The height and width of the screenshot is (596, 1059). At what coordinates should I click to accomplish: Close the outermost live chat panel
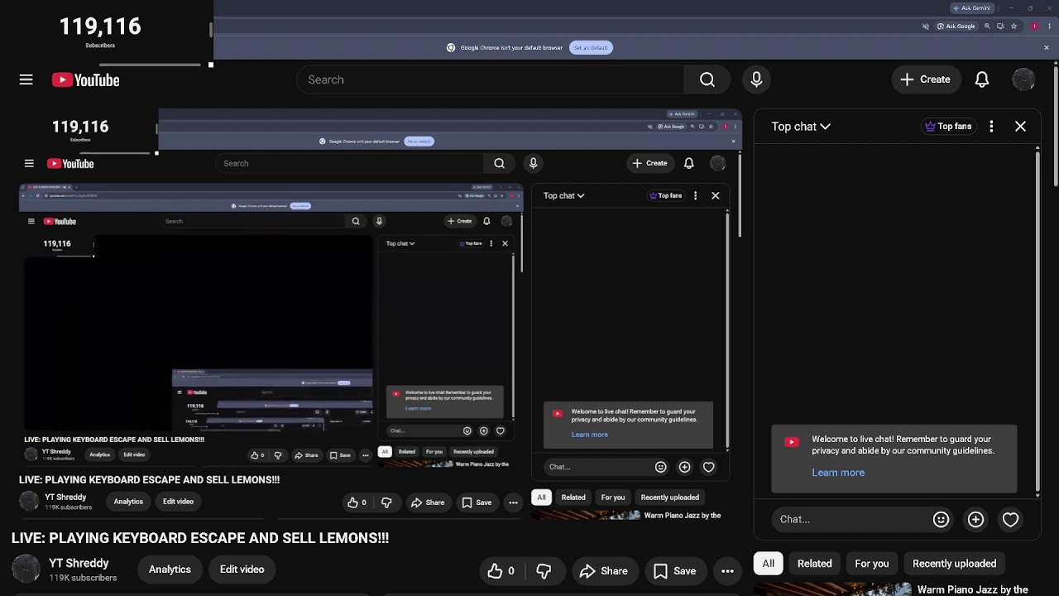tap(1020, 127)
